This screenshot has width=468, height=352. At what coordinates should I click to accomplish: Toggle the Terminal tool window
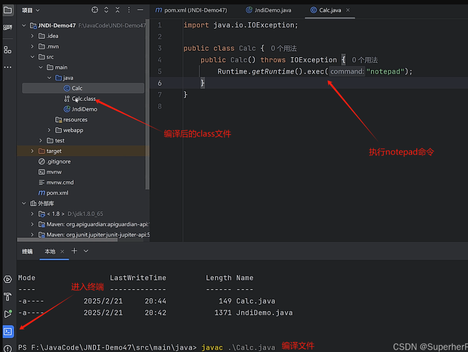point(8,332)
